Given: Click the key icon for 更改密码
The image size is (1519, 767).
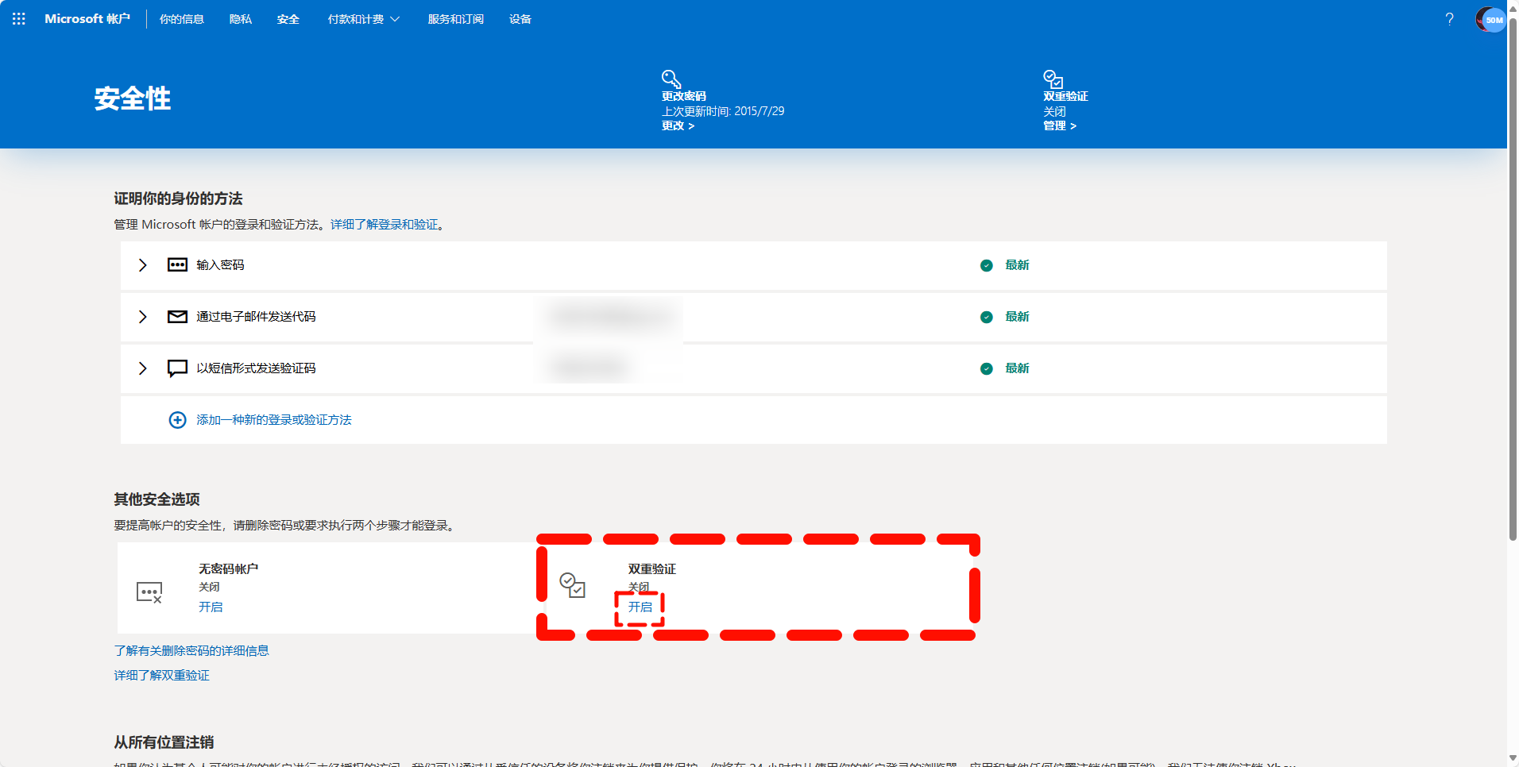Looking at the screenshot, I should (671, 79).
